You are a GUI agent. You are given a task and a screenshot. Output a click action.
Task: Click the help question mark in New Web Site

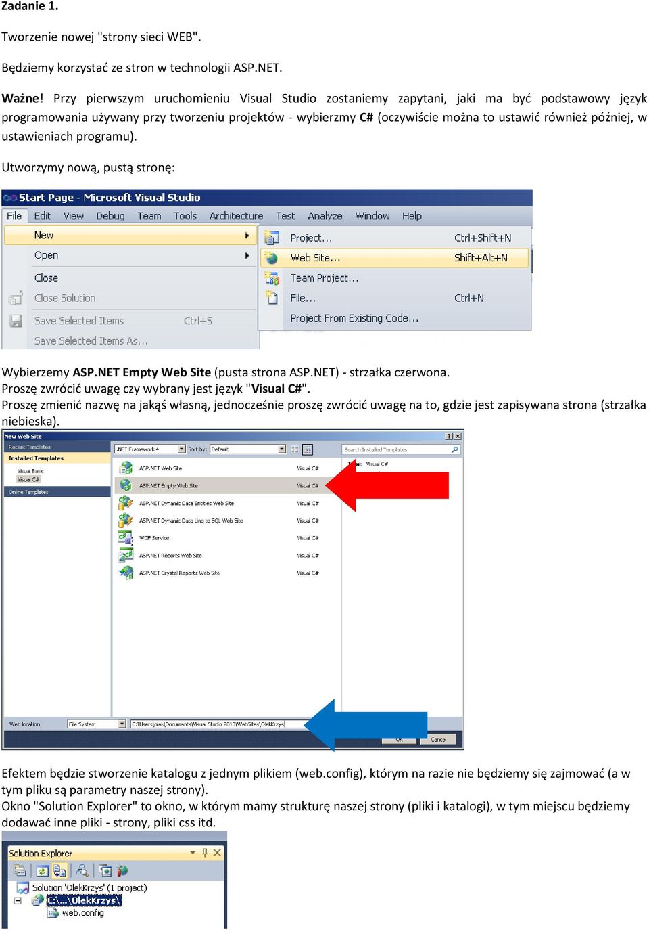(450, 437)
